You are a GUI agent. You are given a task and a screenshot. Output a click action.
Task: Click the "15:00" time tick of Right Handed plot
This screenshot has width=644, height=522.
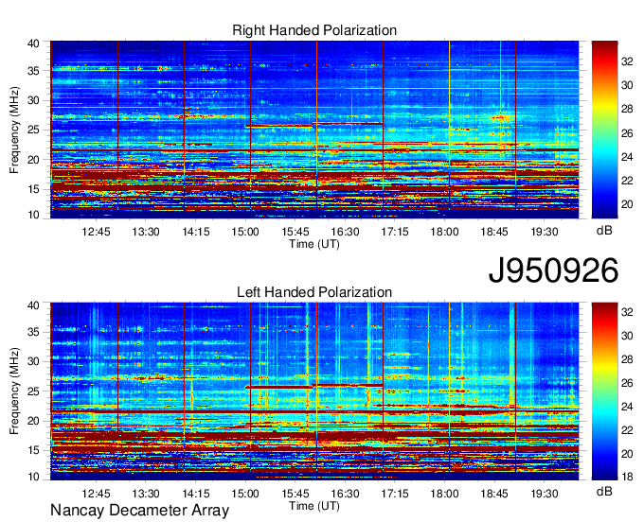[x=245, y=232]
